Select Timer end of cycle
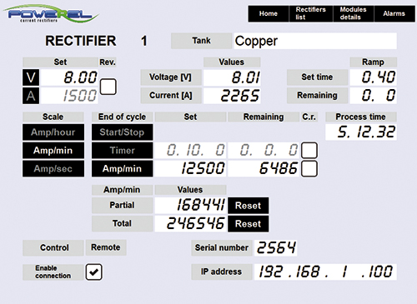This screenshot has width=417, height=304. tap(122, 151)
